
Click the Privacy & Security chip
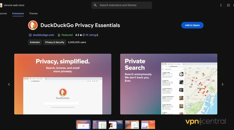tap(55, 42)
